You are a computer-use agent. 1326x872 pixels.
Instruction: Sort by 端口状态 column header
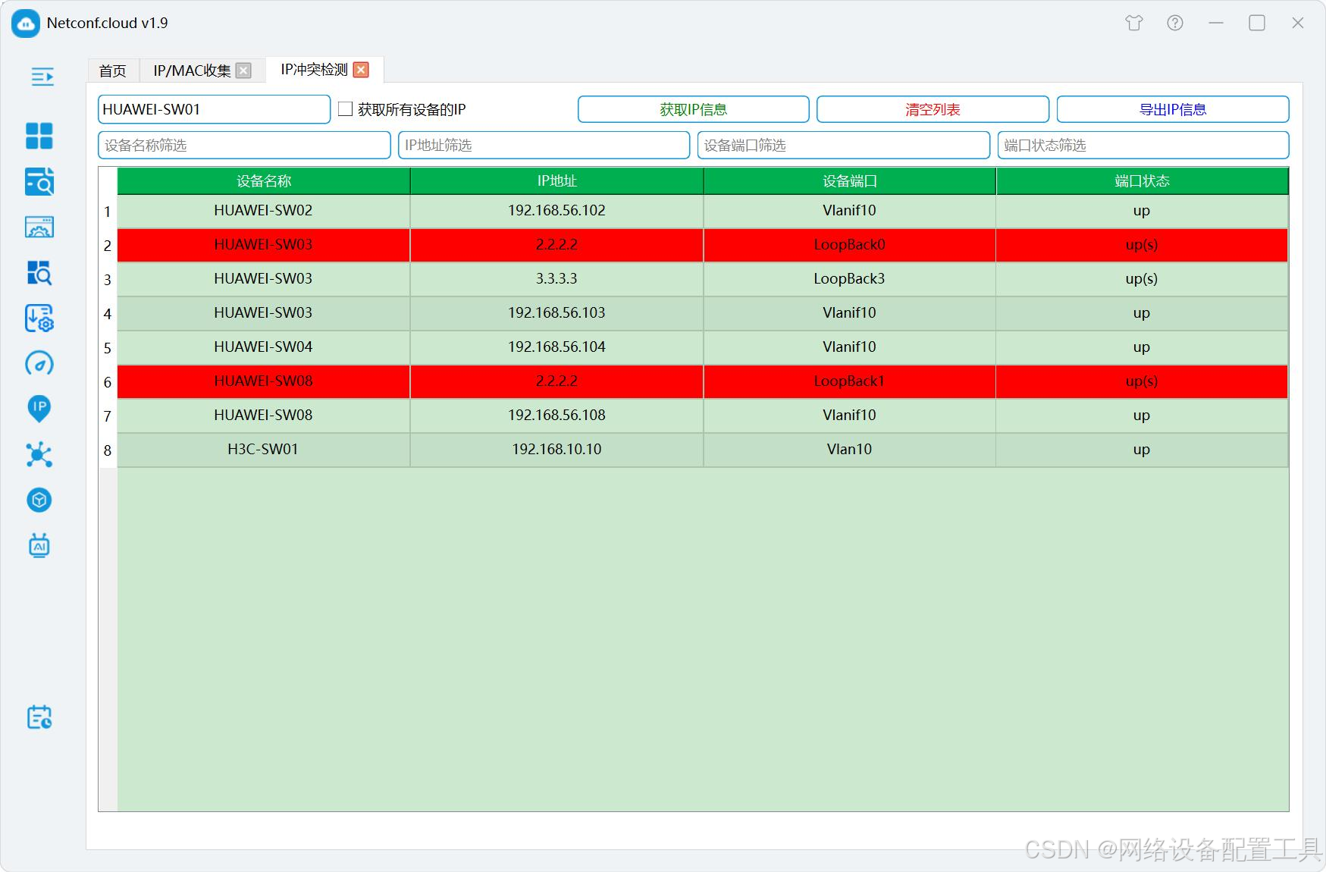click(1143, 180)
